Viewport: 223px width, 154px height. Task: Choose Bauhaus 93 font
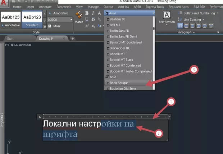128,19
